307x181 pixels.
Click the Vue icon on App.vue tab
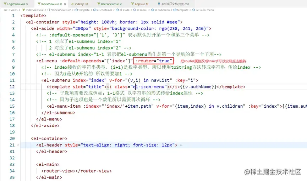click(132, 4)
